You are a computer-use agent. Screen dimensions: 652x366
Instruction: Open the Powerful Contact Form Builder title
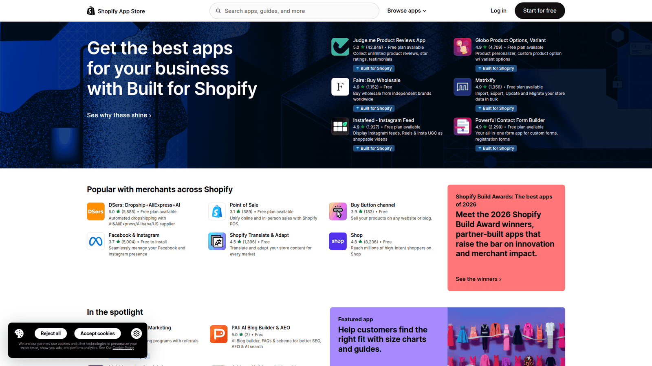510,120
